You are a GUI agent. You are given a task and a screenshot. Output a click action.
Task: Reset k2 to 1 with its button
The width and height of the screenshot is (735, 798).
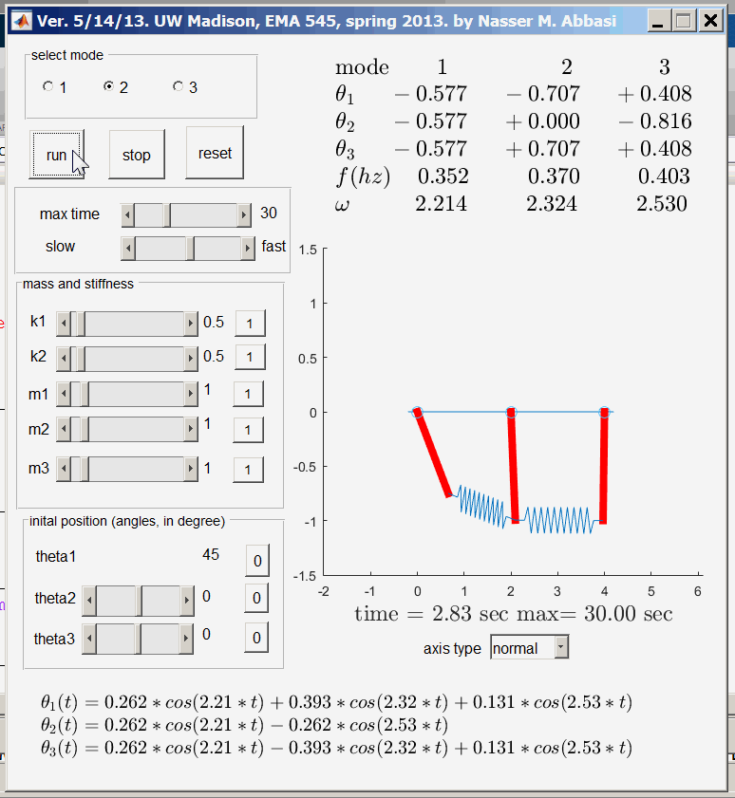[249, 357]
